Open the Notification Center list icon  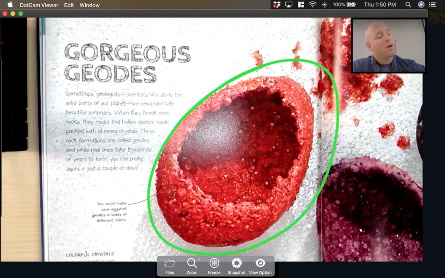(x=432, y=5)
